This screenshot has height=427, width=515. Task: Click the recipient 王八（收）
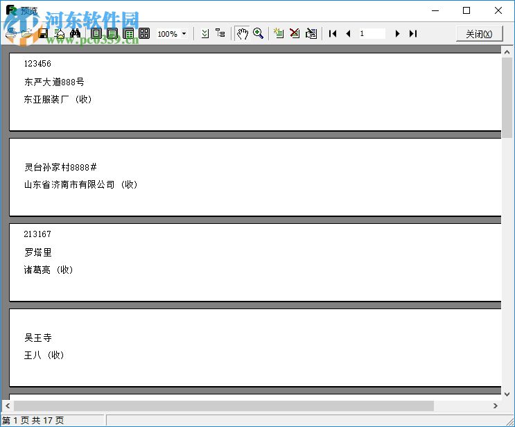pyautogui.click(x=44, y=355)
